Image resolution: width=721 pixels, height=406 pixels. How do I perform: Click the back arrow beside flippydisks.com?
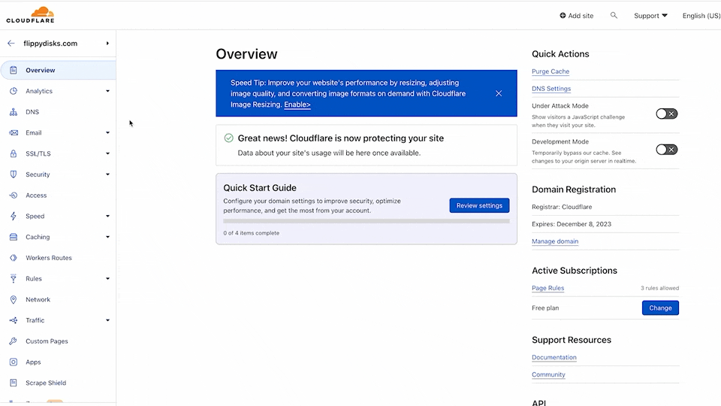11,44
